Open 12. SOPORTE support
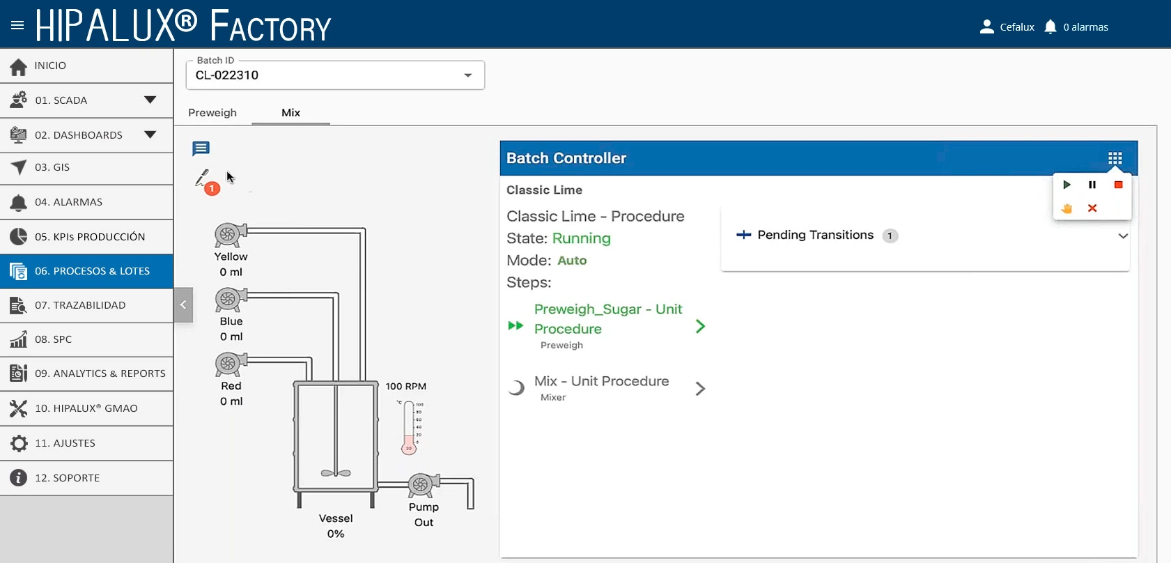 86,478
